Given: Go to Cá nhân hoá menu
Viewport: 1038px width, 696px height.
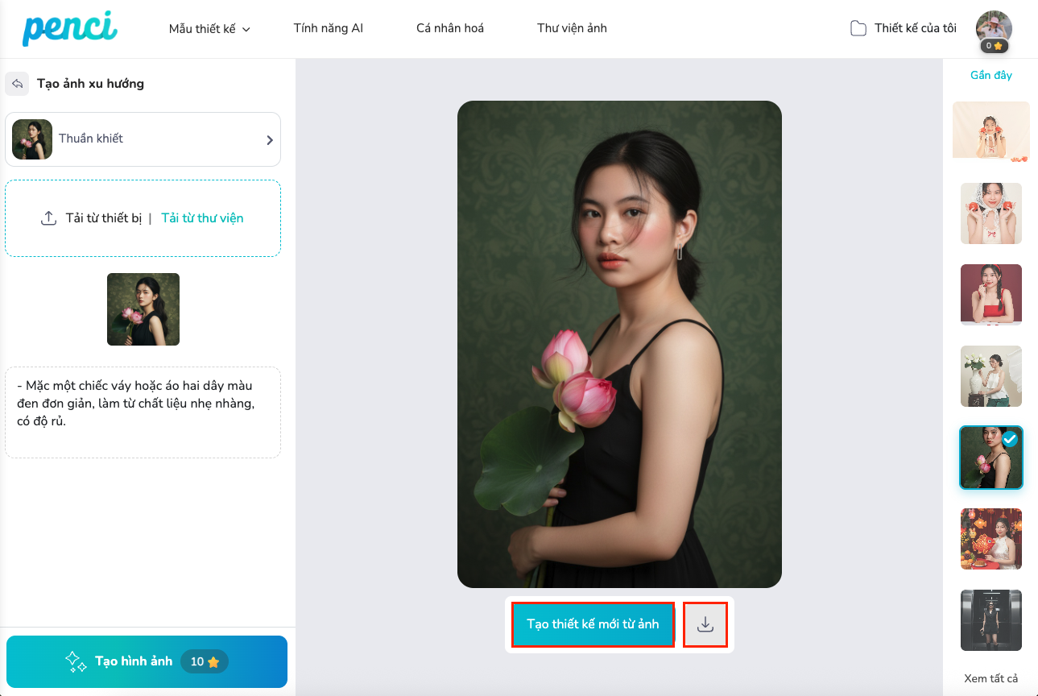Looking at the screenshot, I should point(450,28).
